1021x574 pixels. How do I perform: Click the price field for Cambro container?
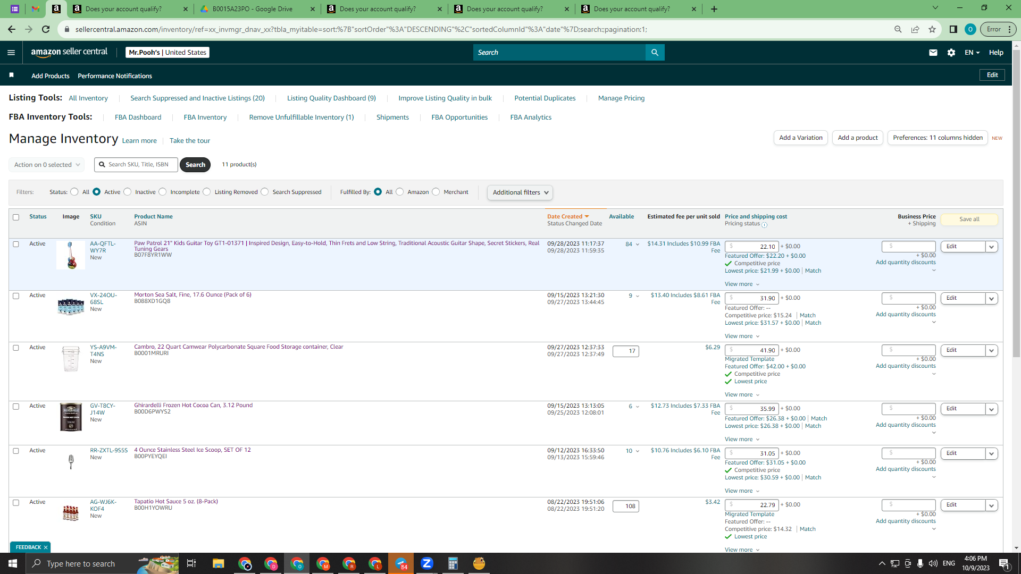tap(752, 351)
